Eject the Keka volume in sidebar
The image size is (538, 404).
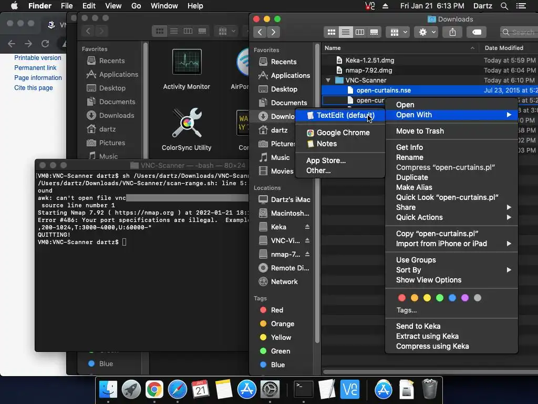click(307, 227)
